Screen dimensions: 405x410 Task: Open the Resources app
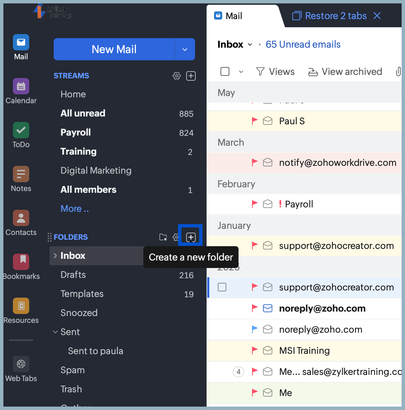(21, 311)
